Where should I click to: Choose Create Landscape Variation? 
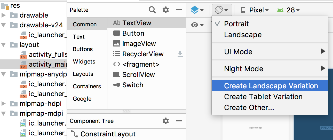coord(270,86)
